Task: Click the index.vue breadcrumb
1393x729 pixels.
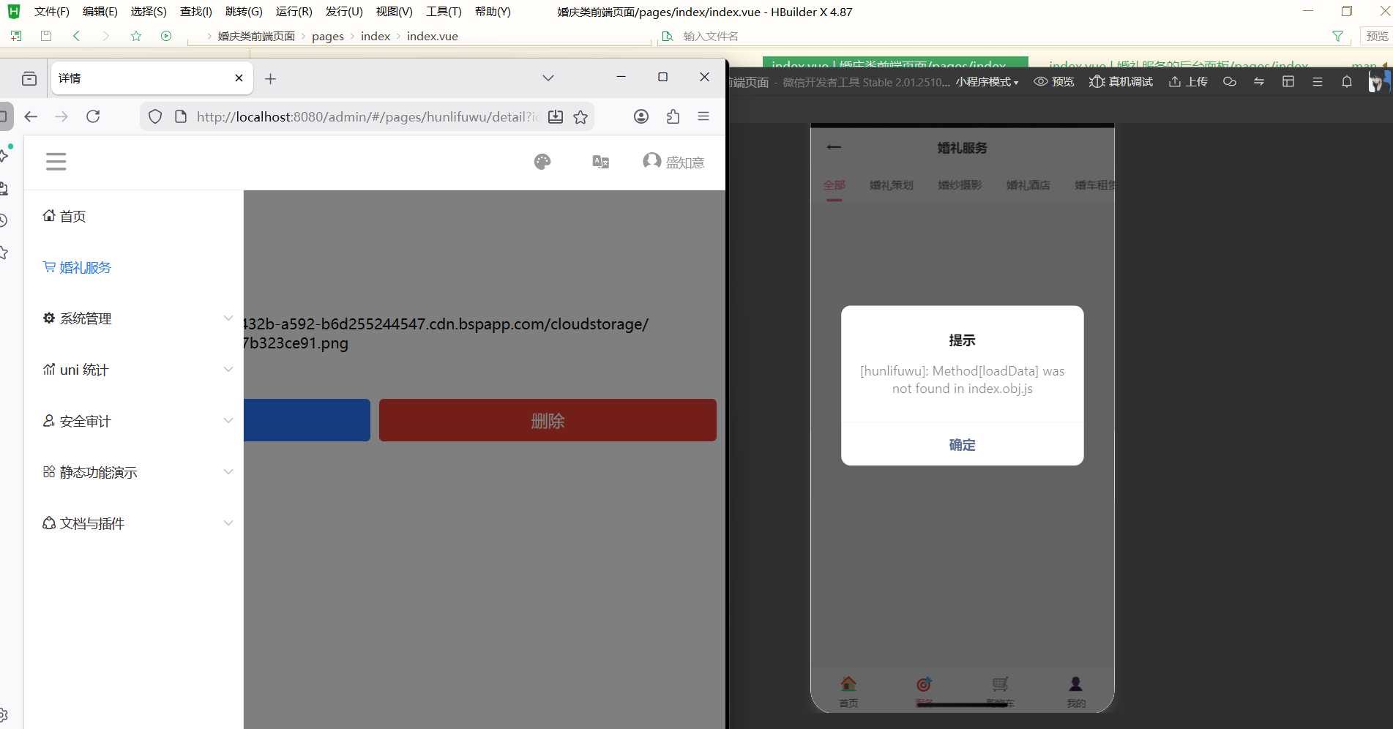Action: click(433, 36)
